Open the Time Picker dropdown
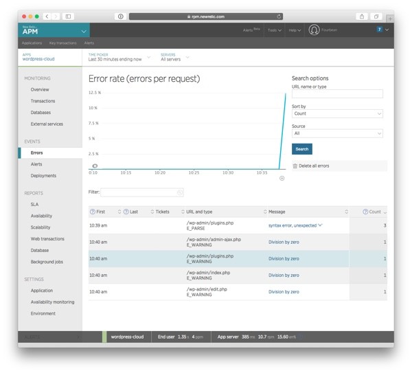The height and width of the screenshot is (373, 412). [x=119, y=57]
